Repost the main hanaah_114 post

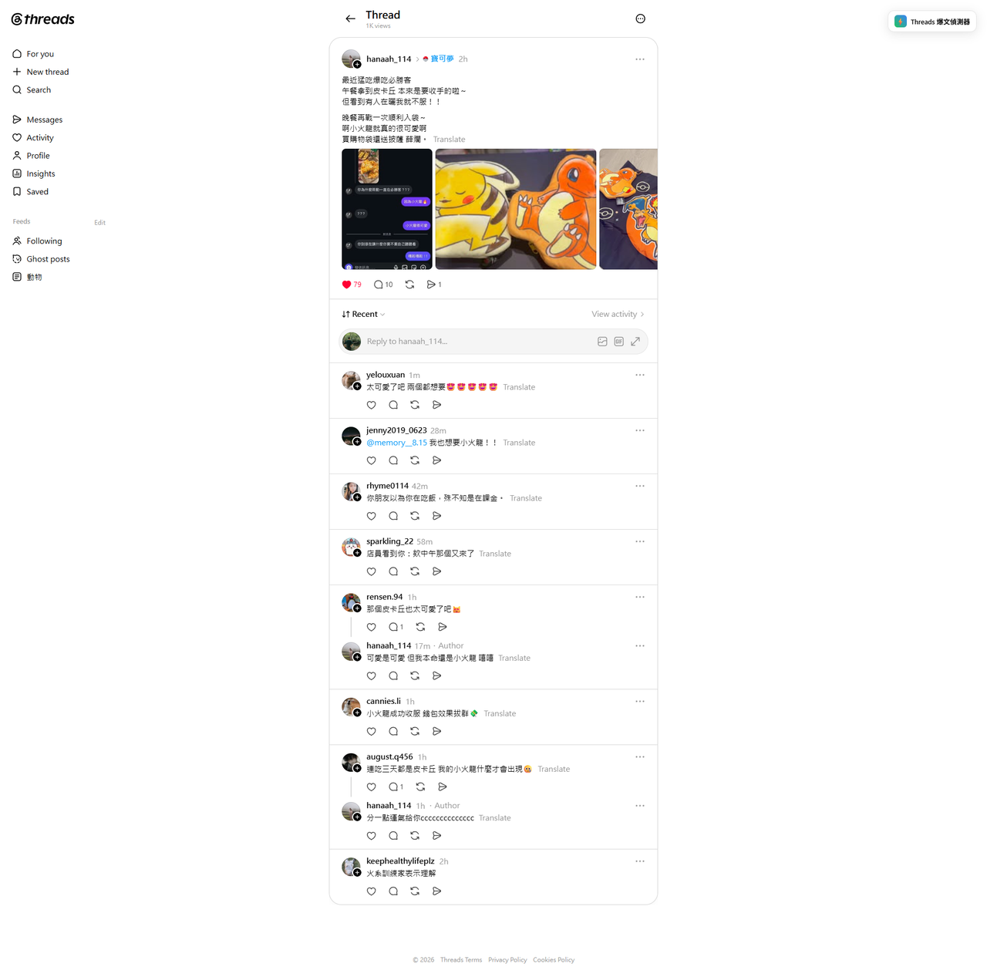(409, 285)
